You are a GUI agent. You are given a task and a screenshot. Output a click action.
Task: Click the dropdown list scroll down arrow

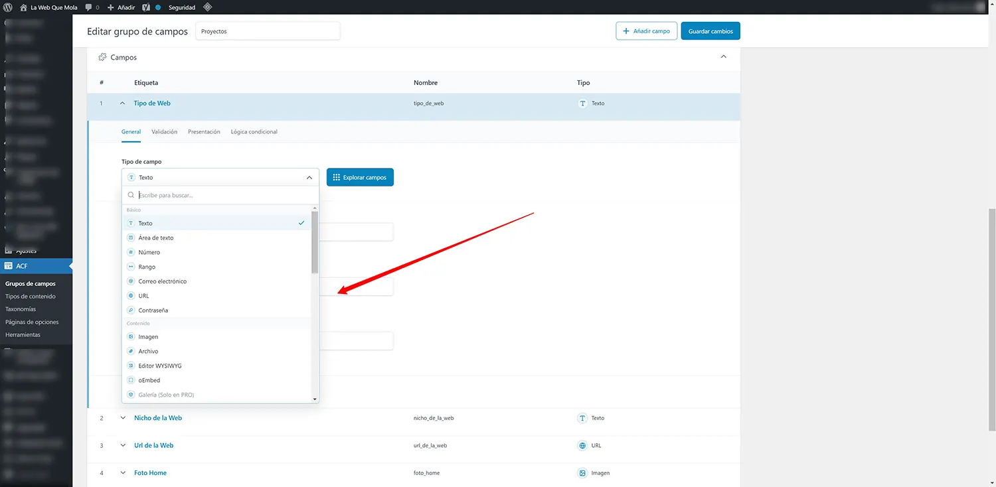pyautogui.click(x=315, y=399)
